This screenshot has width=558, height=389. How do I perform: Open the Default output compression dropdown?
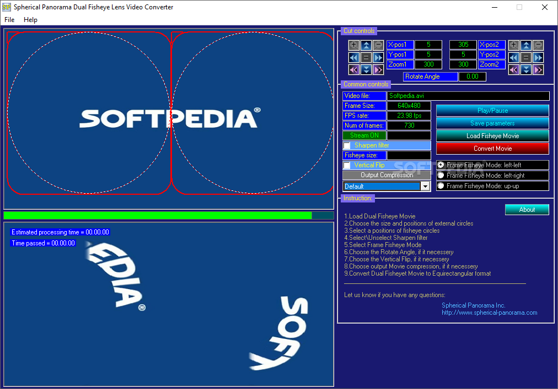point(425,186)
